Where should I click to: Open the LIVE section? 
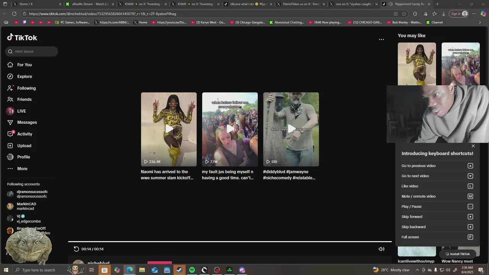(x=21, y=111)
